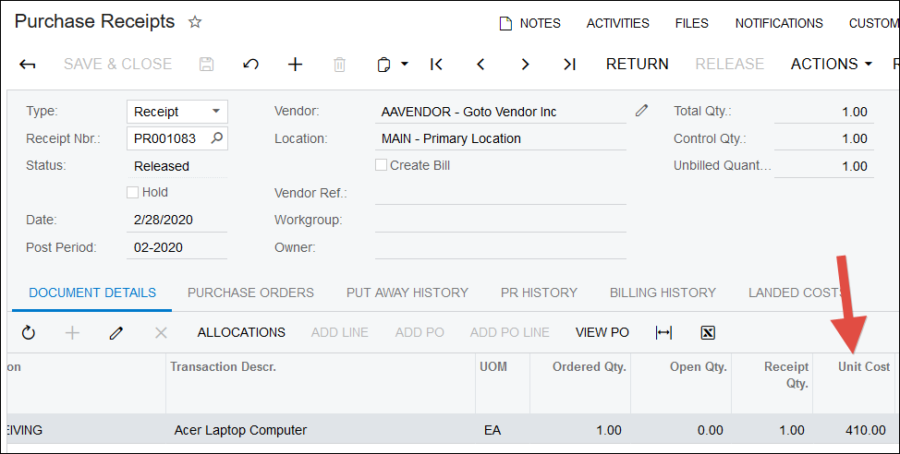The width and height of the screenshot is (900, 454).
Task: Add new record with plus icon
Action: point(295,65)
